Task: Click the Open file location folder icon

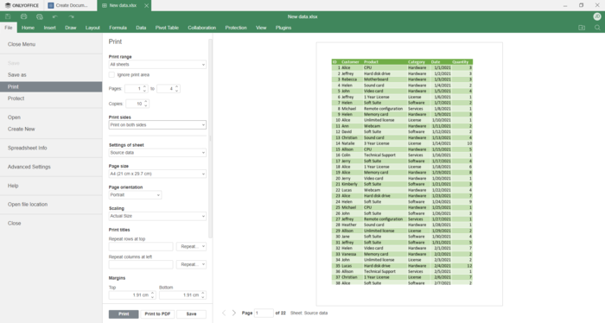Action: tap(582, 28)
